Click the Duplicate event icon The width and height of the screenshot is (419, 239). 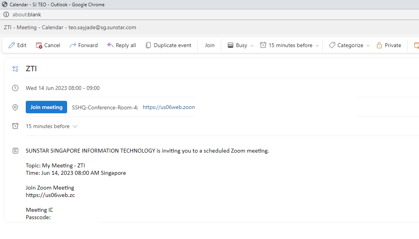148,45
